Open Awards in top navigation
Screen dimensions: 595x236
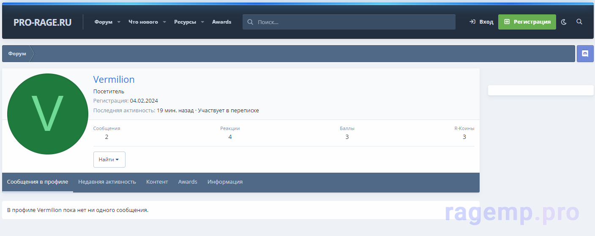pos(221,22)
